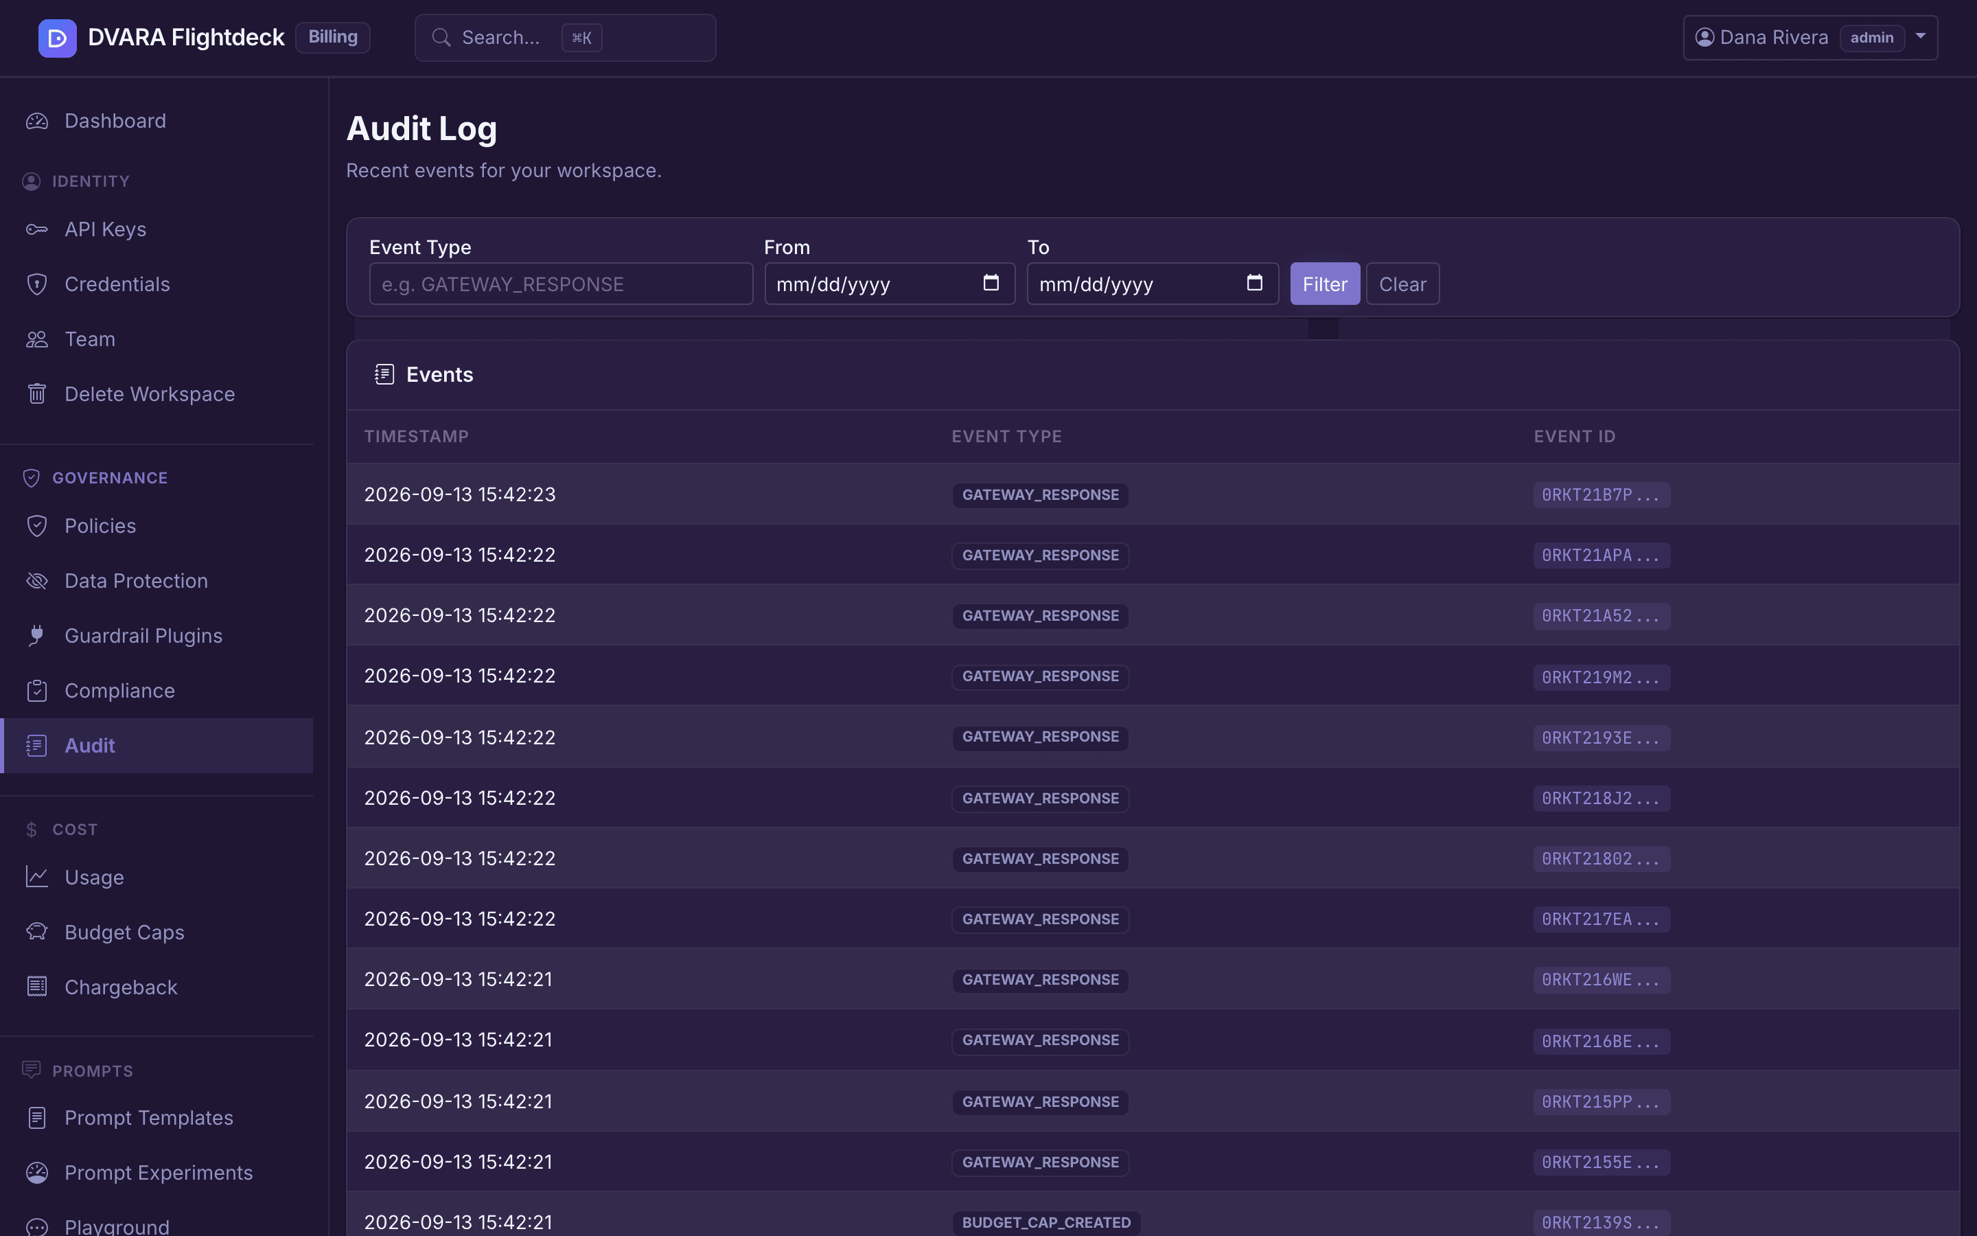The height and width of the screenshot is (1236, 1977).
Task: Open the From date calendar picker
Action: pos(991,283)
